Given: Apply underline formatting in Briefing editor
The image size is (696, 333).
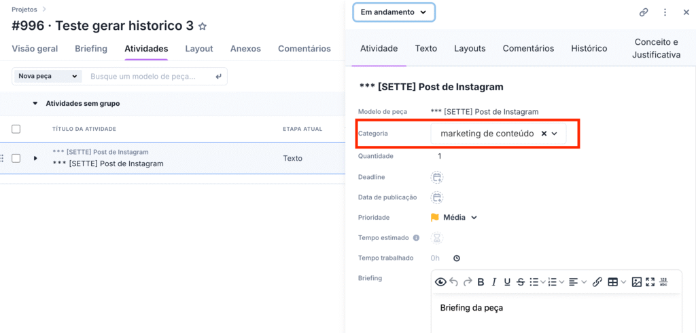Looking at the screenshot, I should click(507, 282).
